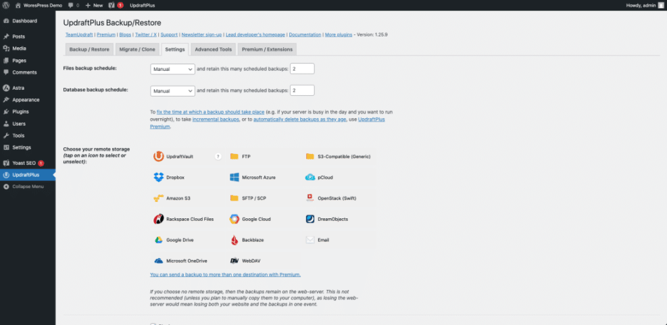Select SFTP / SCP storage
Image resolution: width=667 pixels, height=325 pixels.
pyautogui.click(x=264, y=198)
